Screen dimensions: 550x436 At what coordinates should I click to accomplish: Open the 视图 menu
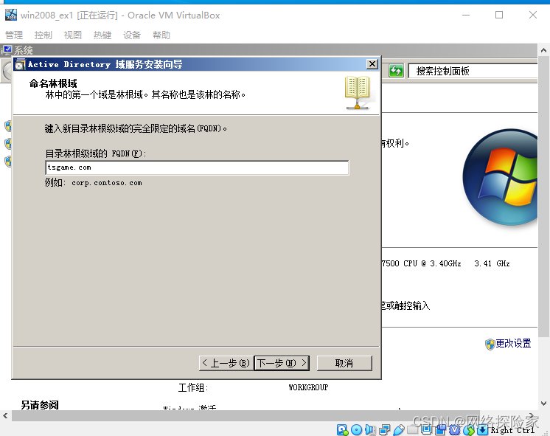coord(72,35)
